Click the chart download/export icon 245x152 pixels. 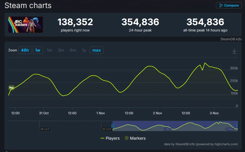click(234, 51)
